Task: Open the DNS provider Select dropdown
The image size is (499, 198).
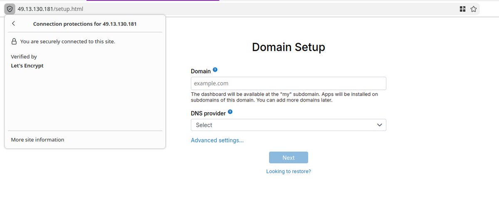Action: click(288, 125)
